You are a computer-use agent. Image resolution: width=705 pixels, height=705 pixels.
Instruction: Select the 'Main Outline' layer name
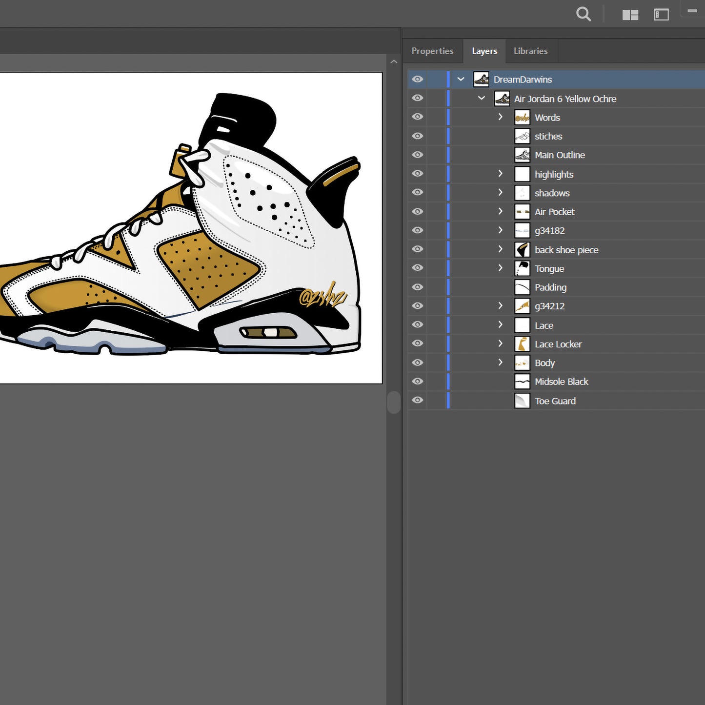coord(560,155)
